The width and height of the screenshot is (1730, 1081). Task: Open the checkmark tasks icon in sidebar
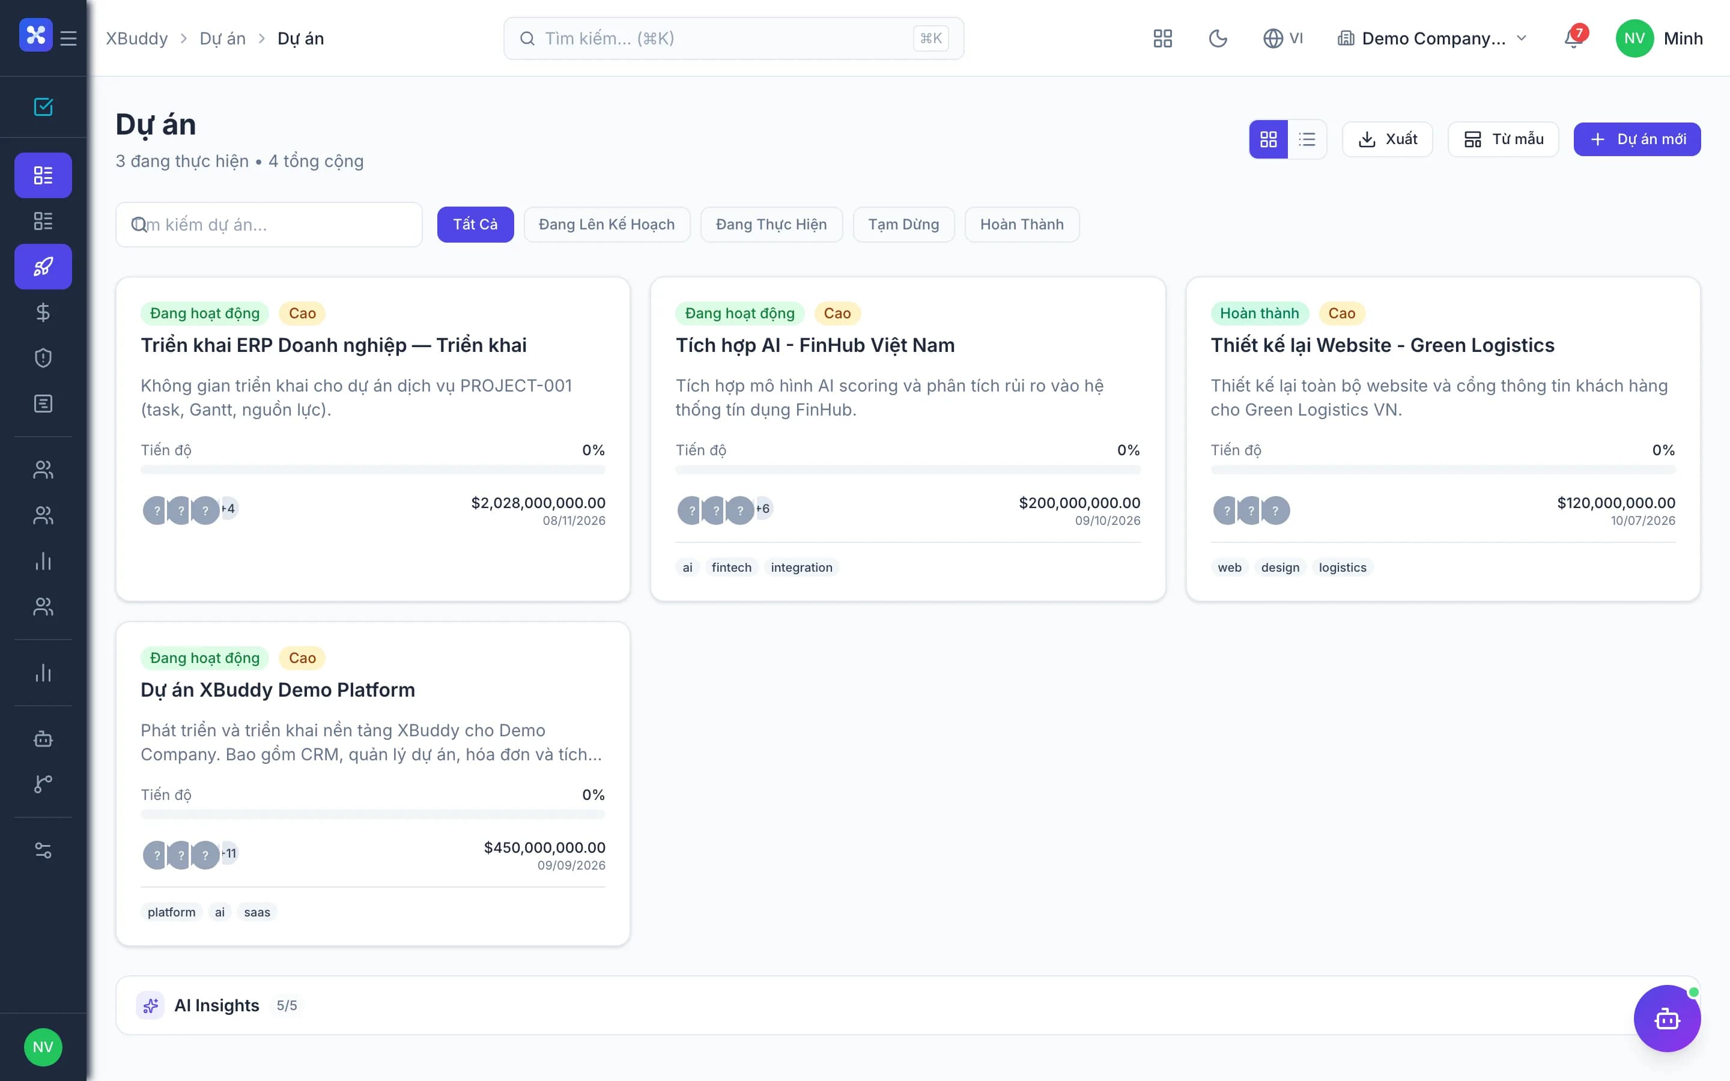(x=43, y=106)
